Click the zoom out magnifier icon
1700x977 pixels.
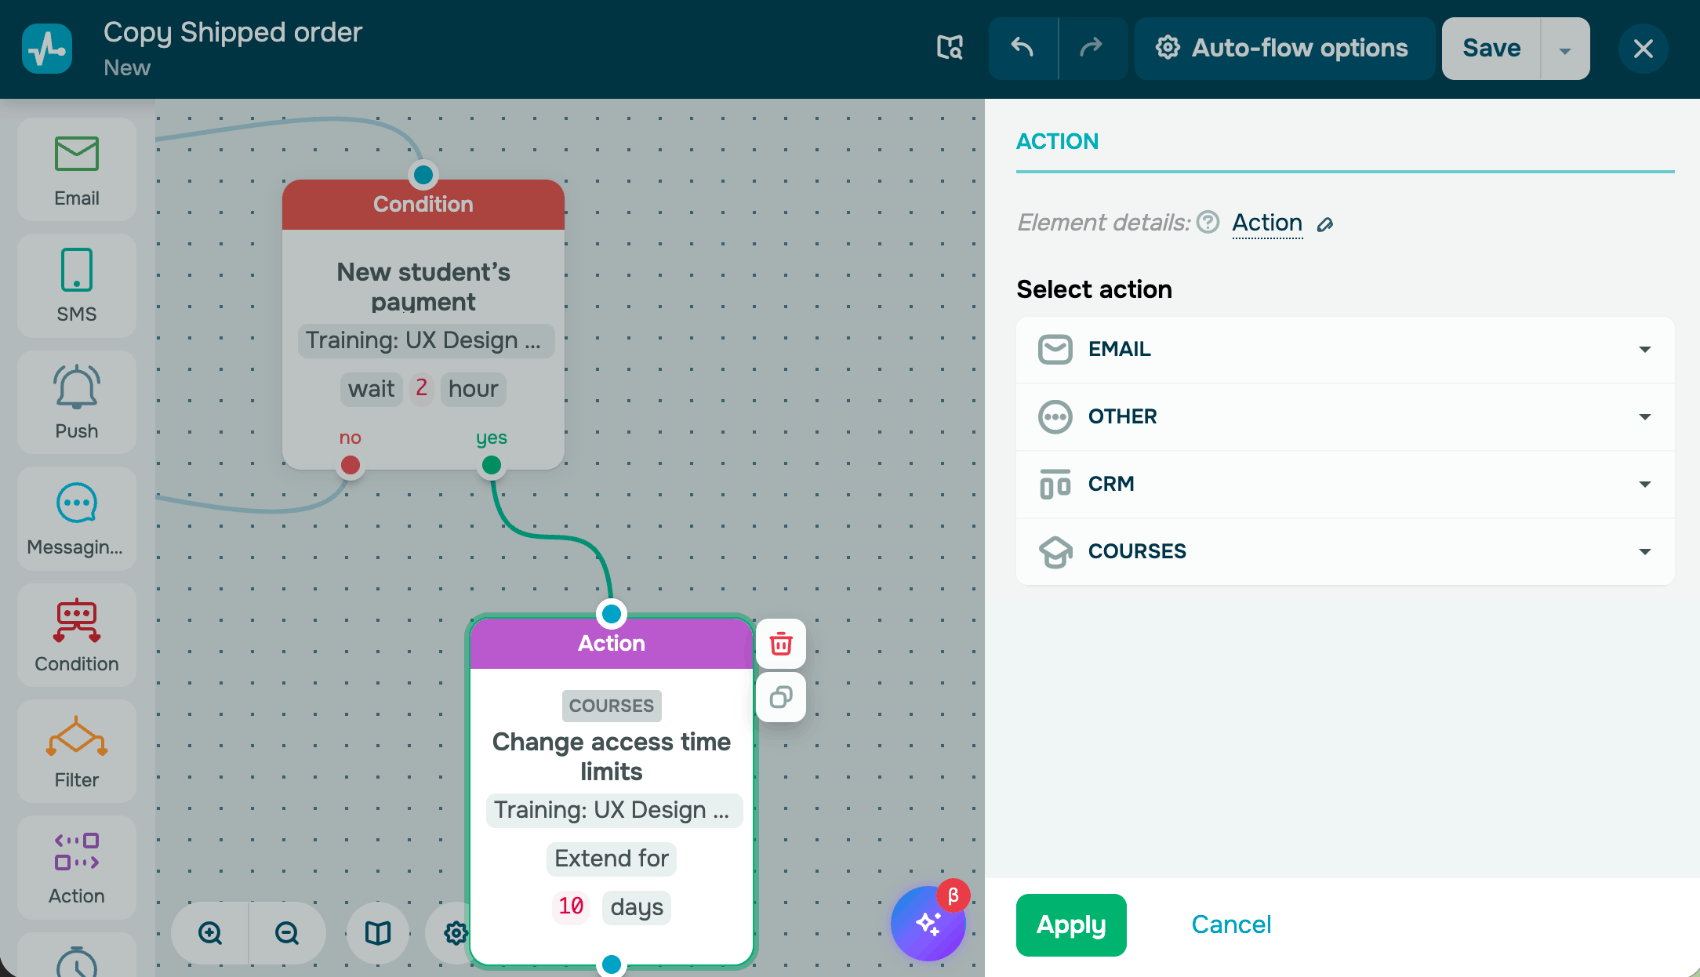click(287, 933)
